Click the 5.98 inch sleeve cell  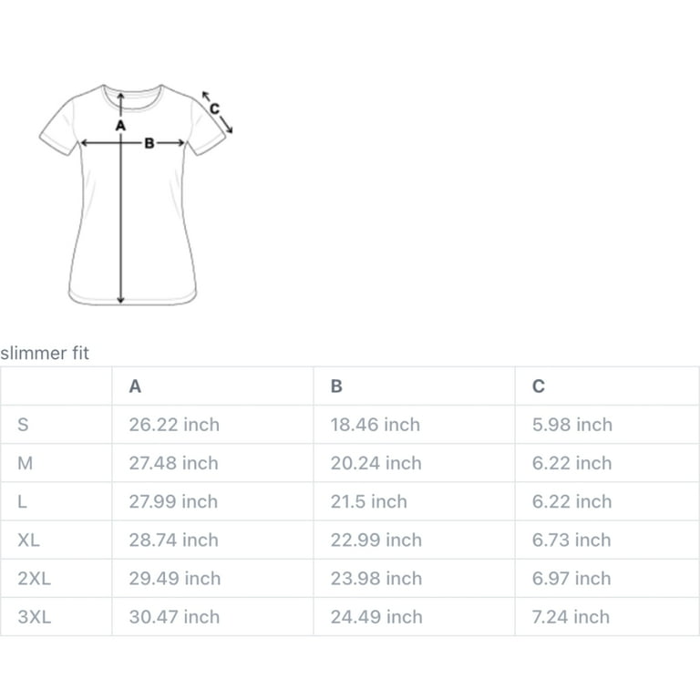(571, 425)
